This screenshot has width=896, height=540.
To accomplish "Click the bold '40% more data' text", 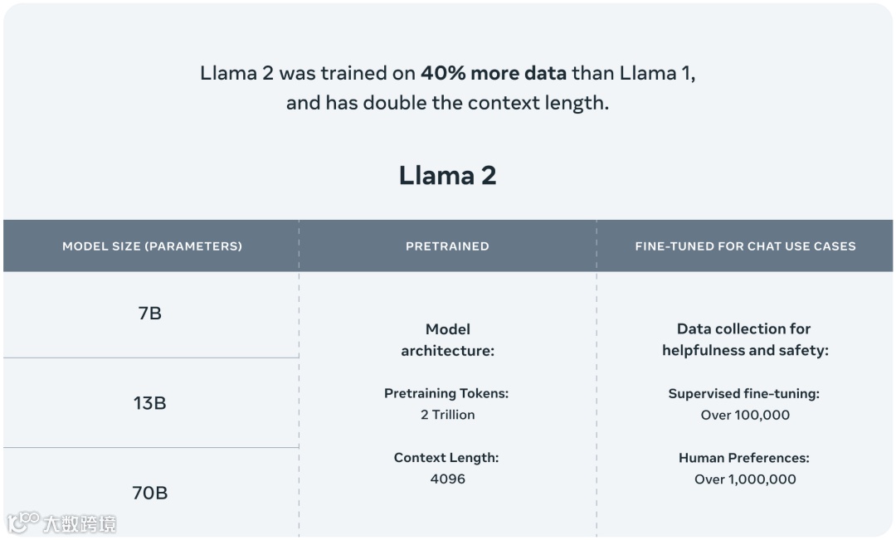I will [494, 73].
